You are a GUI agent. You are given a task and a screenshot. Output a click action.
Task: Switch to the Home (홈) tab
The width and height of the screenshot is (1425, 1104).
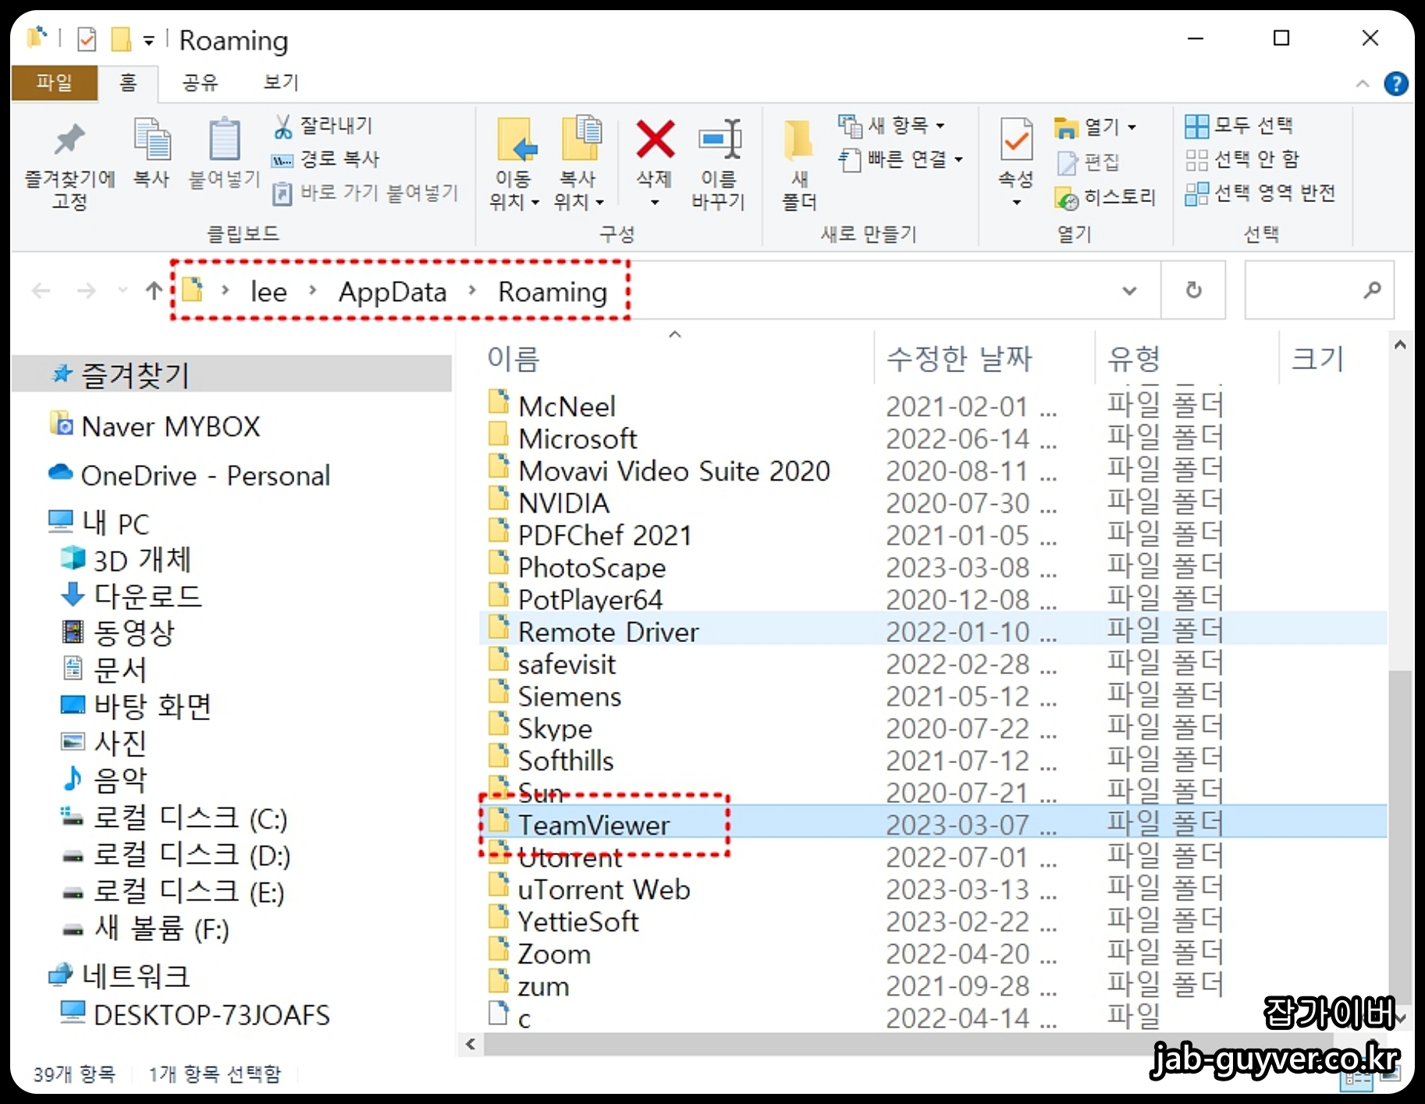click(x=128, y=83)
